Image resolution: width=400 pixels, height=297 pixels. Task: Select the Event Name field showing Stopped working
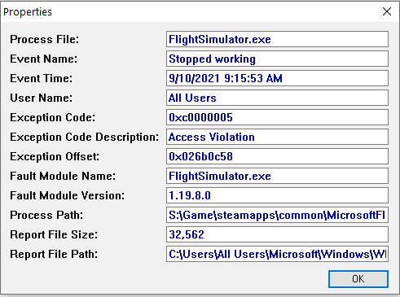277,59
